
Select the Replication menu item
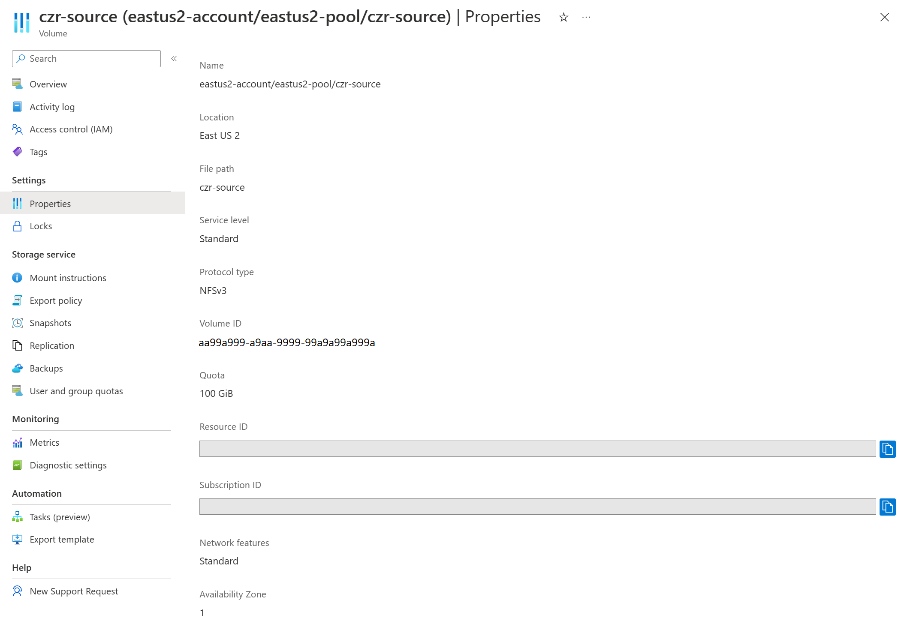pos(51,346)
